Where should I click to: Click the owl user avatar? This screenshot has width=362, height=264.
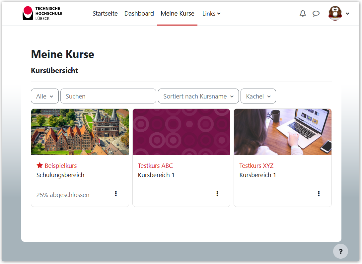click(335, 13)
